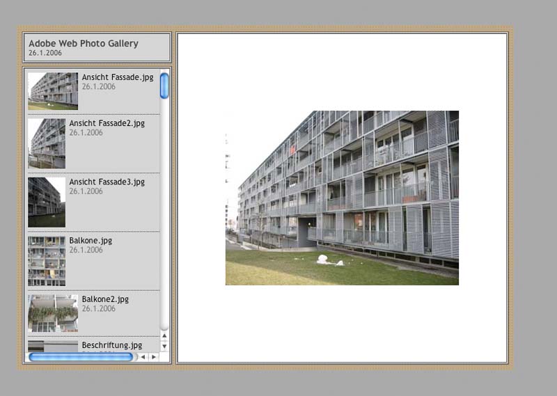Open the Ansicht Fassade2.jpg thumbnail
557x396 pixels.
47,143
